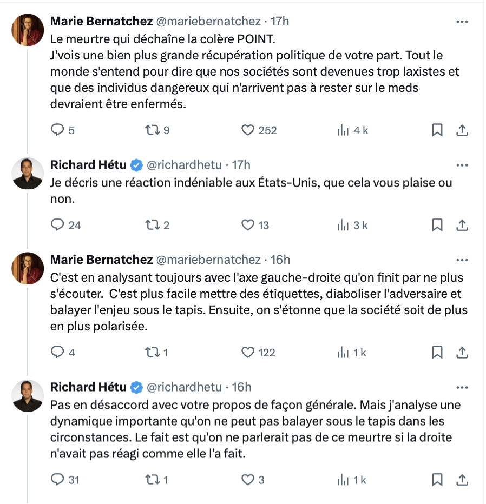Share Marie Bernatchez's first tweet
Image resolution: width=486 pixels, height=504 pixels.
(x=462, y=130)
